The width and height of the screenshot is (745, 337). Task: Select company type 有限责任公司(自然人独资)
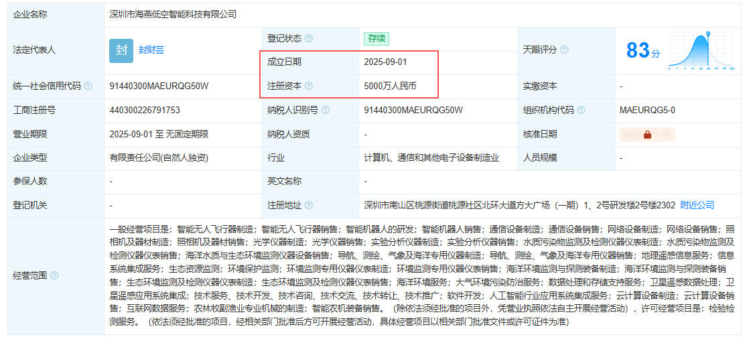point(159,158)
